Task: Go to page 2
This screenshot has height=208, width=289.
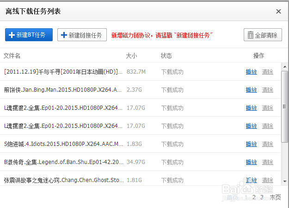Action: tap(254, 197)
